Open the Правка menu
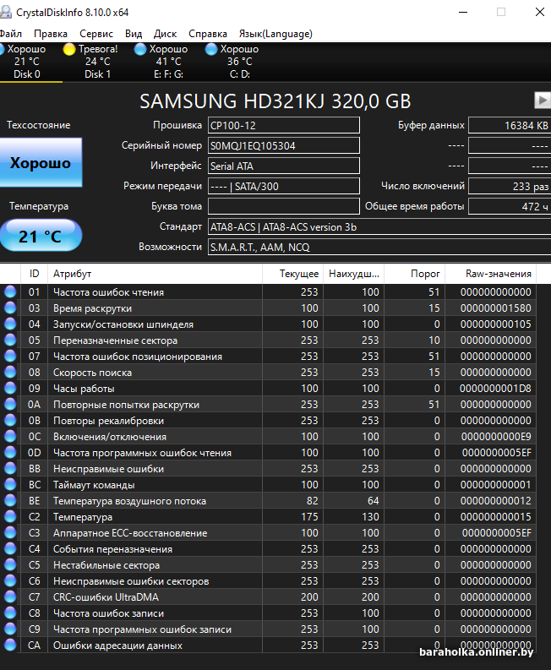This screenshot has width=551, height=670. tap(51, 34)
